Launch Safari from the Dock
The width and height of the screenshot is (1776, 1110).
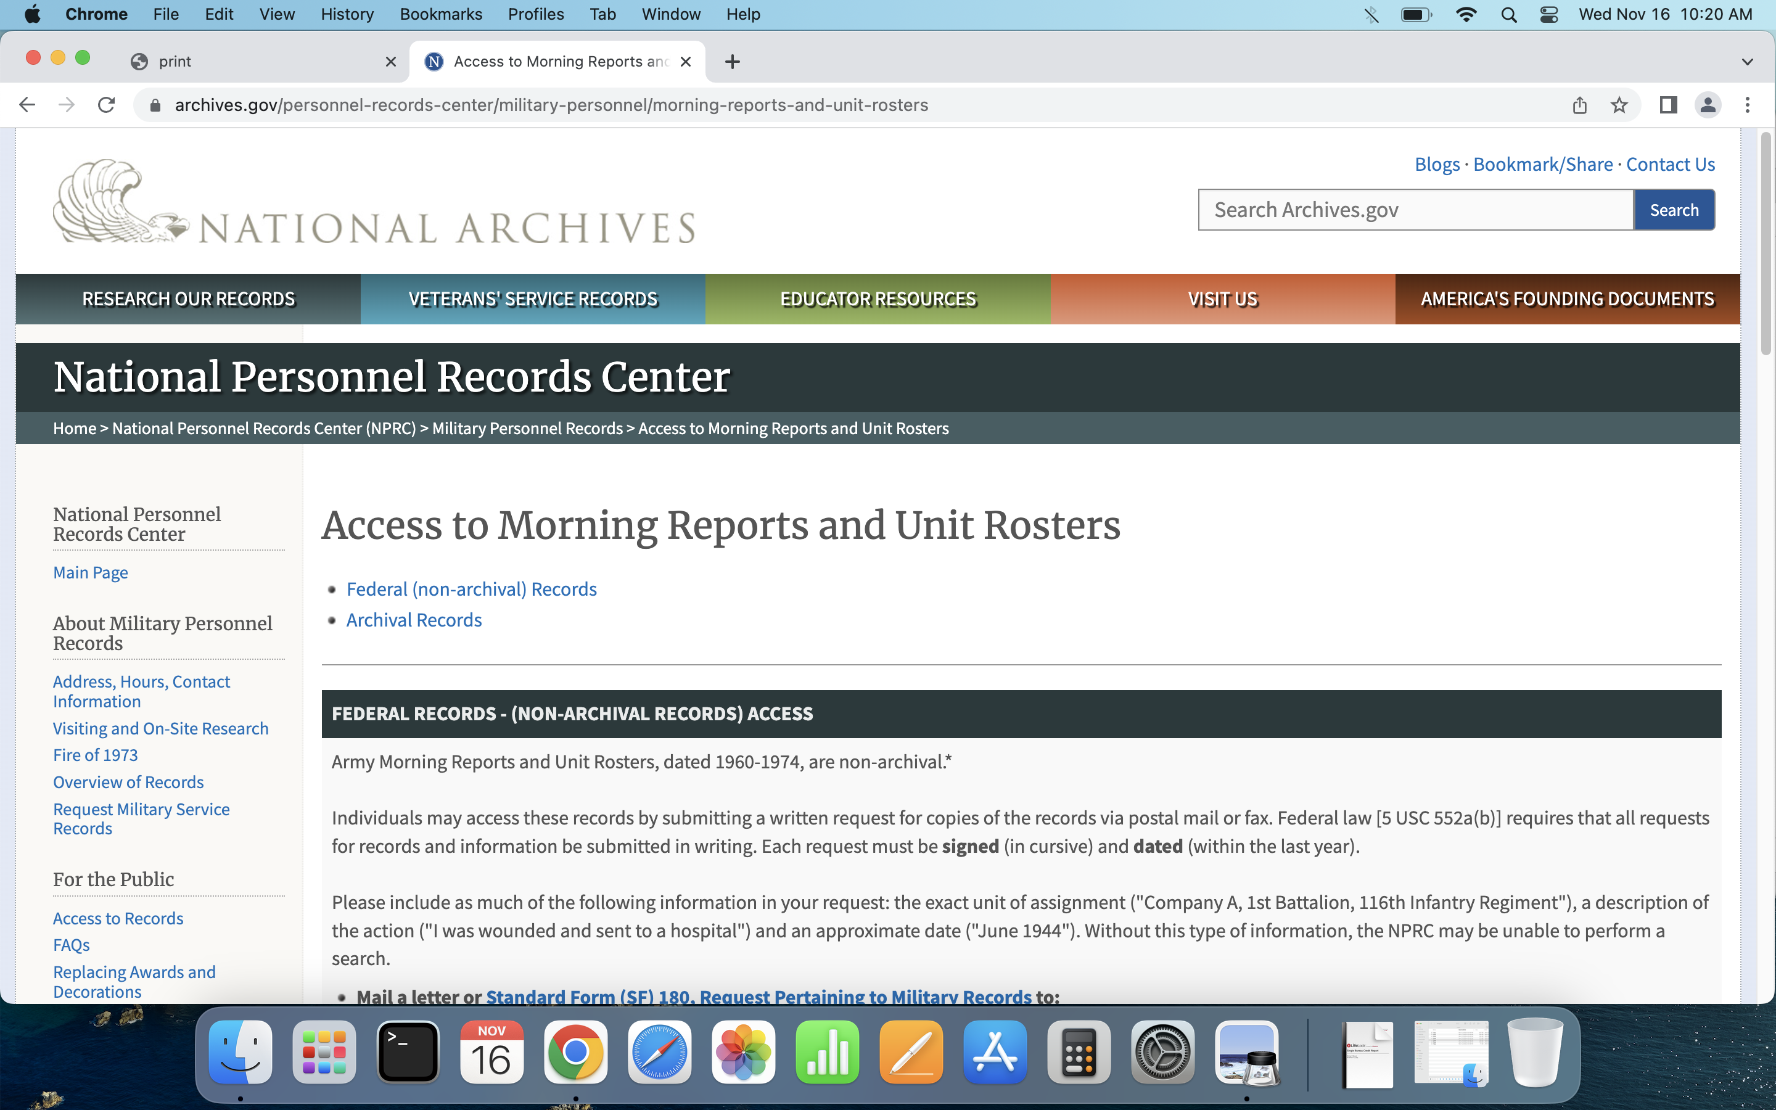[x=659, y=1052]
